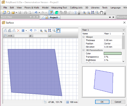Viewport: 127px width, 106px height.
Task: Click the undo arrow in Surface dialog
Action: point(31,30)
